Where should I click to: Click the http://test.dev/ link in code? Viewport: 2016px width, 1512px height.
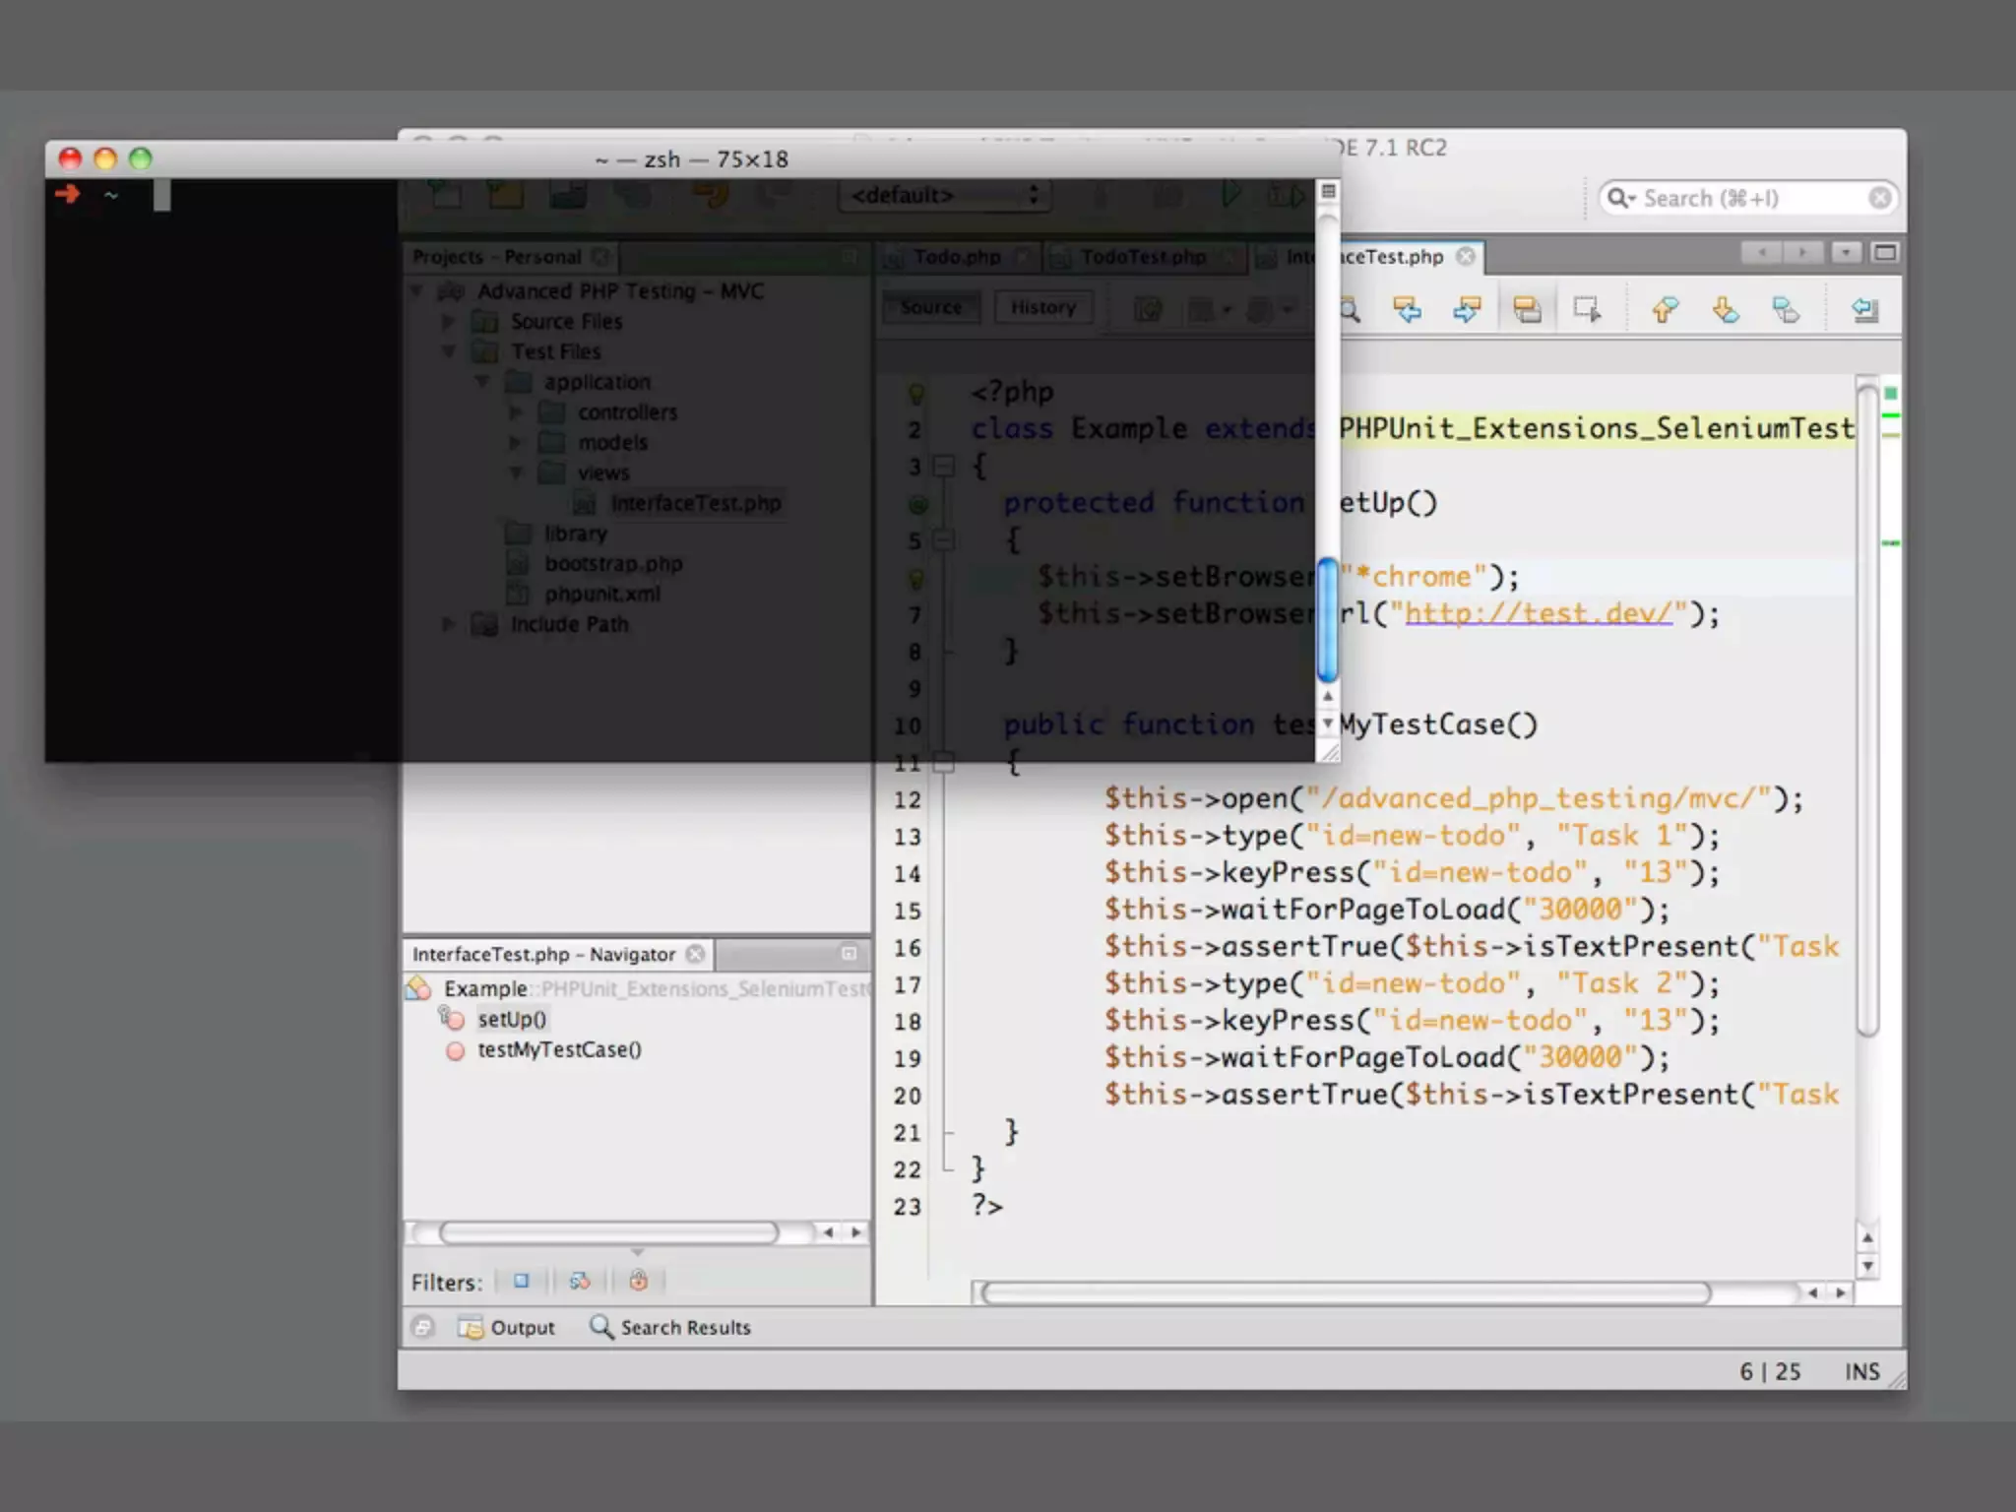click(1538, 613)
